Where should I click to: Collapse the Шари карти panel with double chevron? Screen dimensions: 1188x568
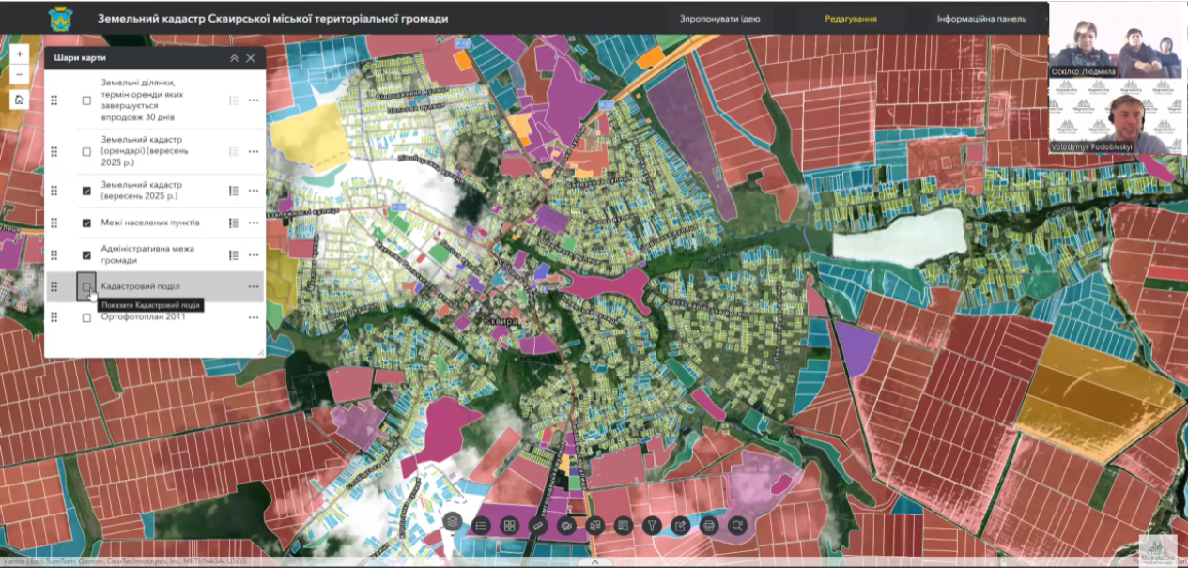[x=234, y=58]
